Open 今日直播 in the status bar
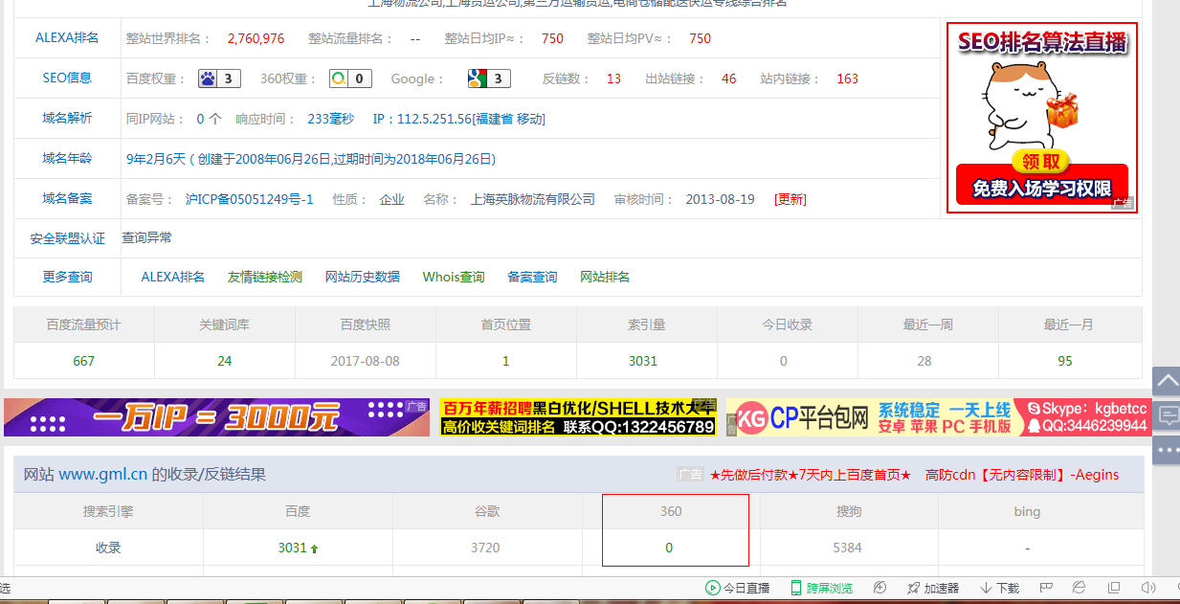This screenshot has width=1180, height=604. coord(738,588)
